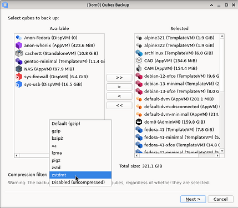This screenshot has height=208, width=238.
Task: Click the fedora-41-xfce template icon
Action: 139,145
